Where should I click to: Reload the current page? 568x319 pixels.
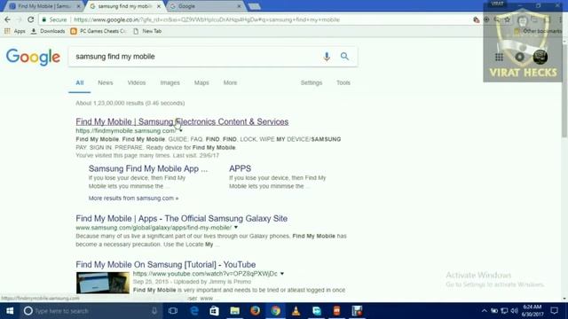(31, 19)
